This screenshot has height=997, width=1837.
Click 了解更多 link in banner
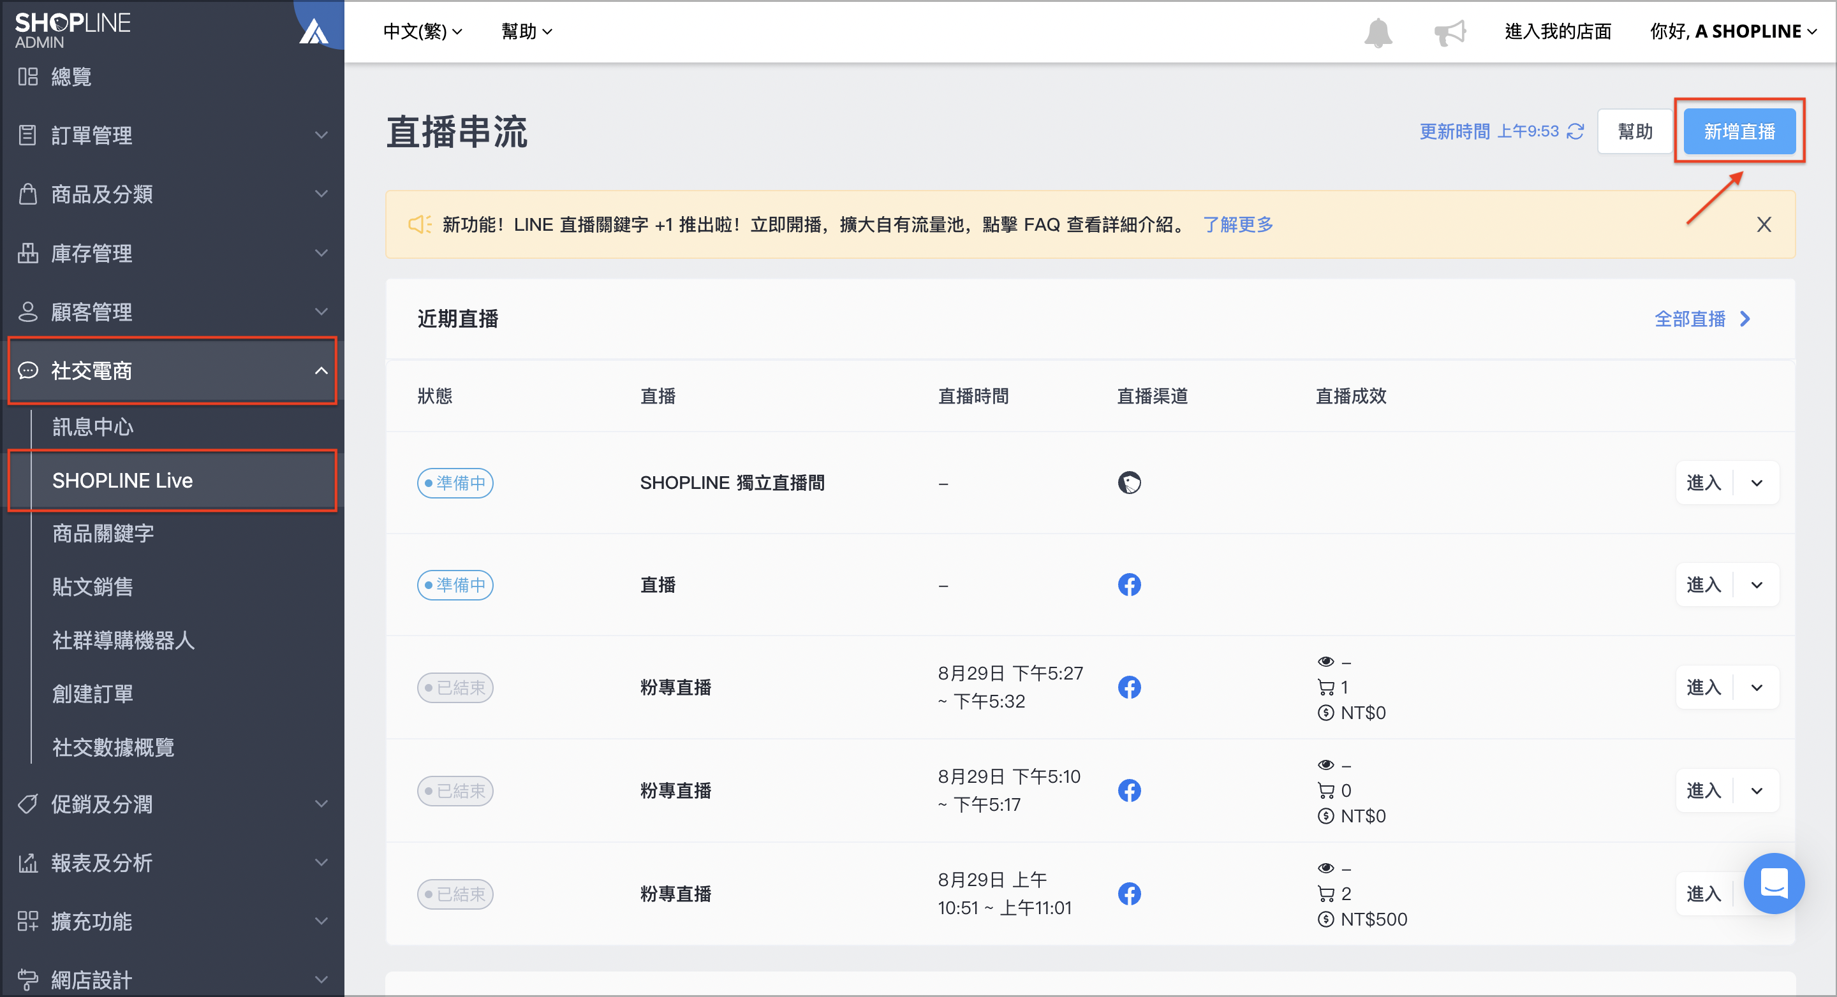(x=1237, y=224)
